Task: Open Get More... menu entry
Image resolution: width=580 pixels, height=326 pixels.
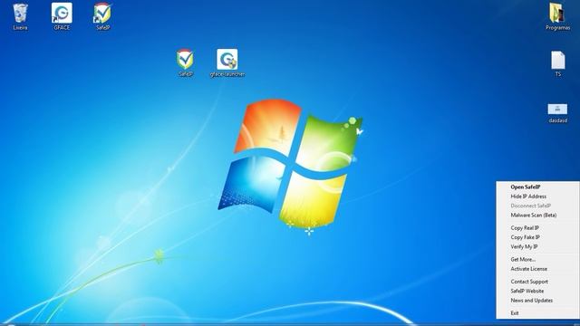Action: click(x=537, y=260)
